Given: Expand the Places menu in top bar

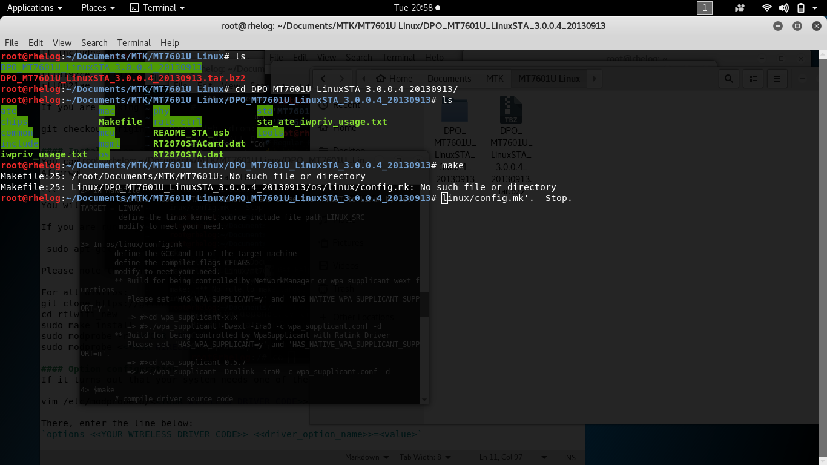Looking at the screenshot, I should pyautogui.click(x=98, y=8).
